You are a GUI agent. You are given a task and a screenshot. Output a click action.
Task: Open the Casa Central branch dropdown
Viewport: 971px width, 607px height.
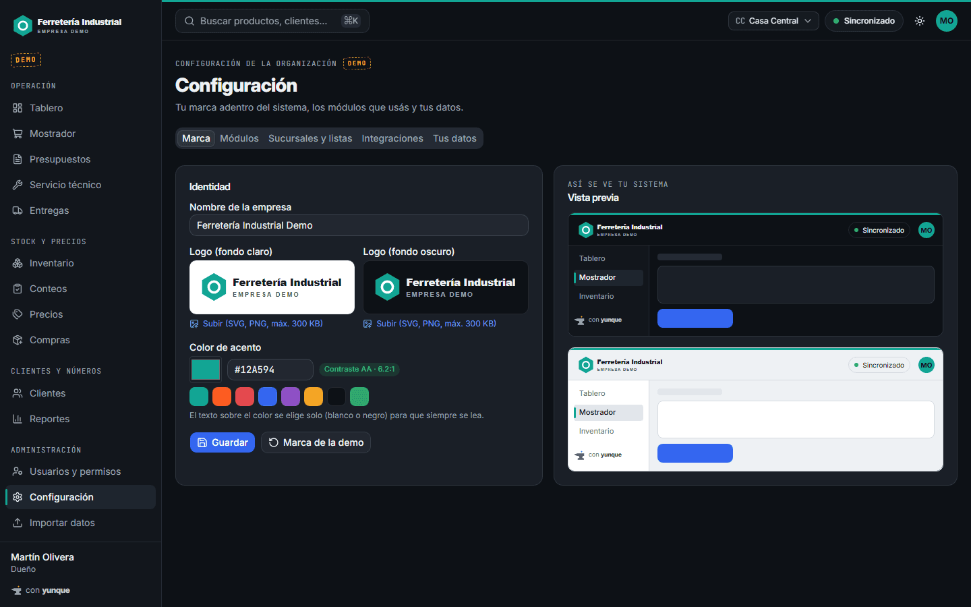[773, 21]
